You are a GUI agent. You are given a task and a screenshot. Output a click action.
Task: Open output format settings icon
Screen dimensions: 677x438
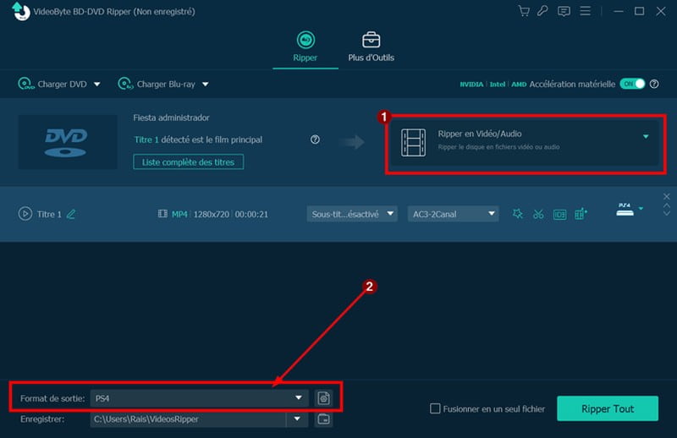tap(324, 398)
